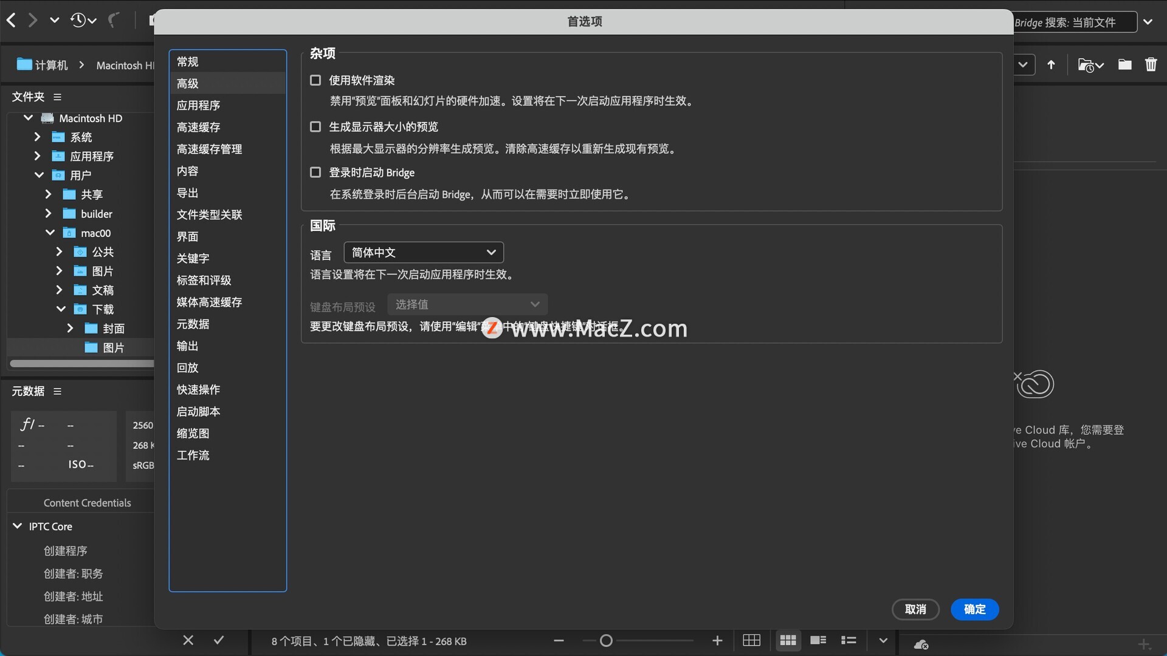Image resolution: width=1167 pixels, height=656 pixels.
Task: Select 界面 preferences category
Action: click(x=227, y=236)
